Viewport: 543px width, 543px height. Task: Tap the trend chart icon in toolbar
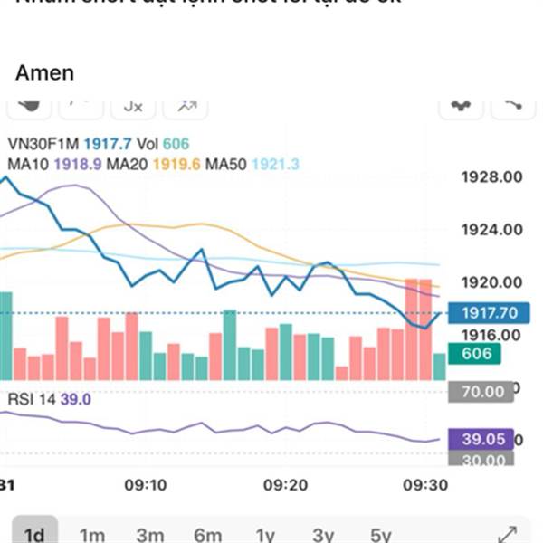point(186,106)
